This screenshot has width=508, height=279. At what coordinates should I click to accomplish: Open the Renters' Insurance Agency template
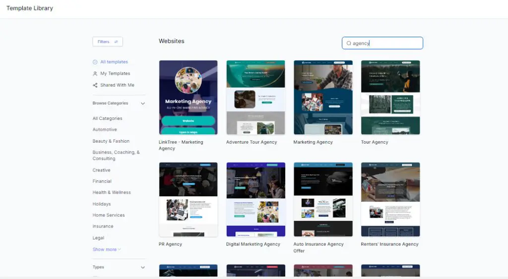(390, 199)
